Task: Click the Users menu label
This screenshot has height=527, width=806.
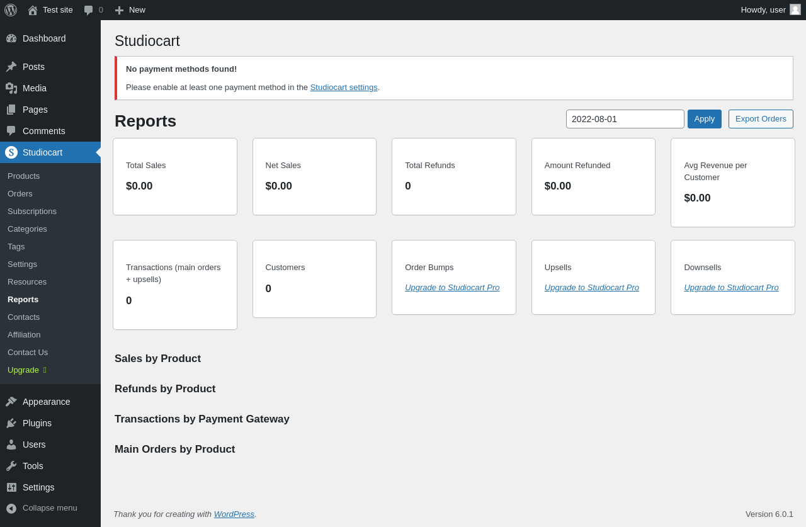Action: click(34, 445)
